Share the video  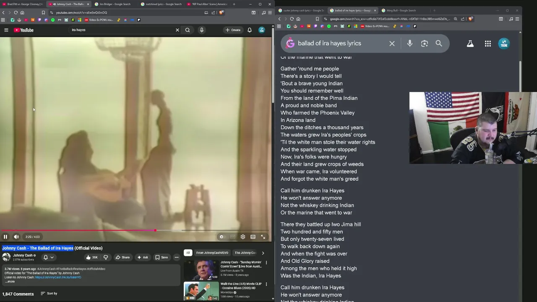click(123, 258)
